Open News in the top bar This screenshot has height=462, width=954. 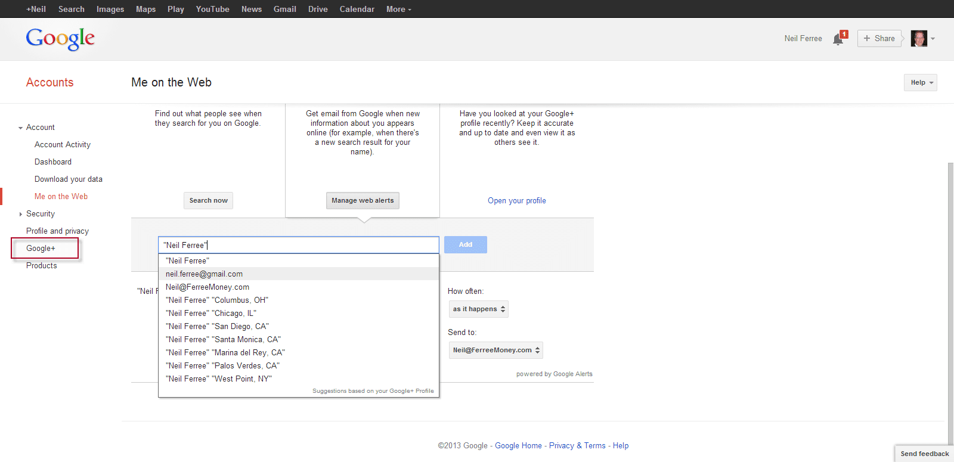pyautogui.click(x=252, y=9)
